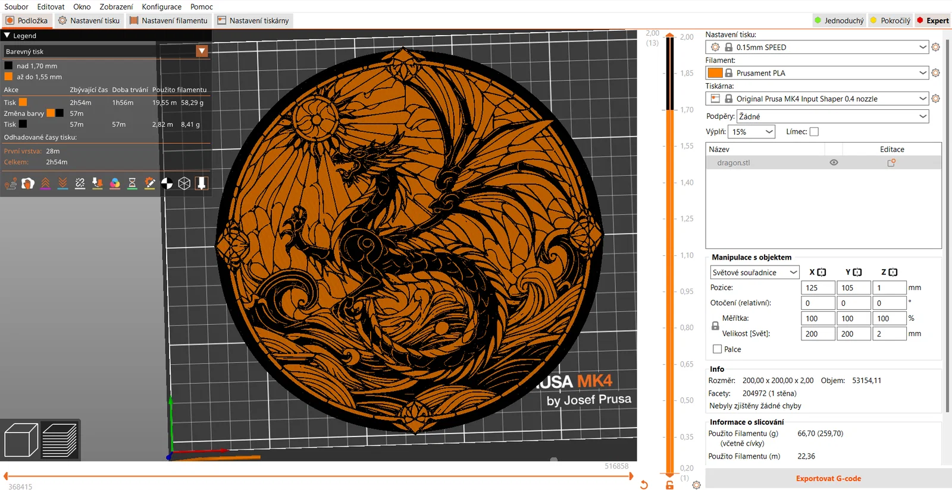Toggle Tool marker nozzle icon

202,184
